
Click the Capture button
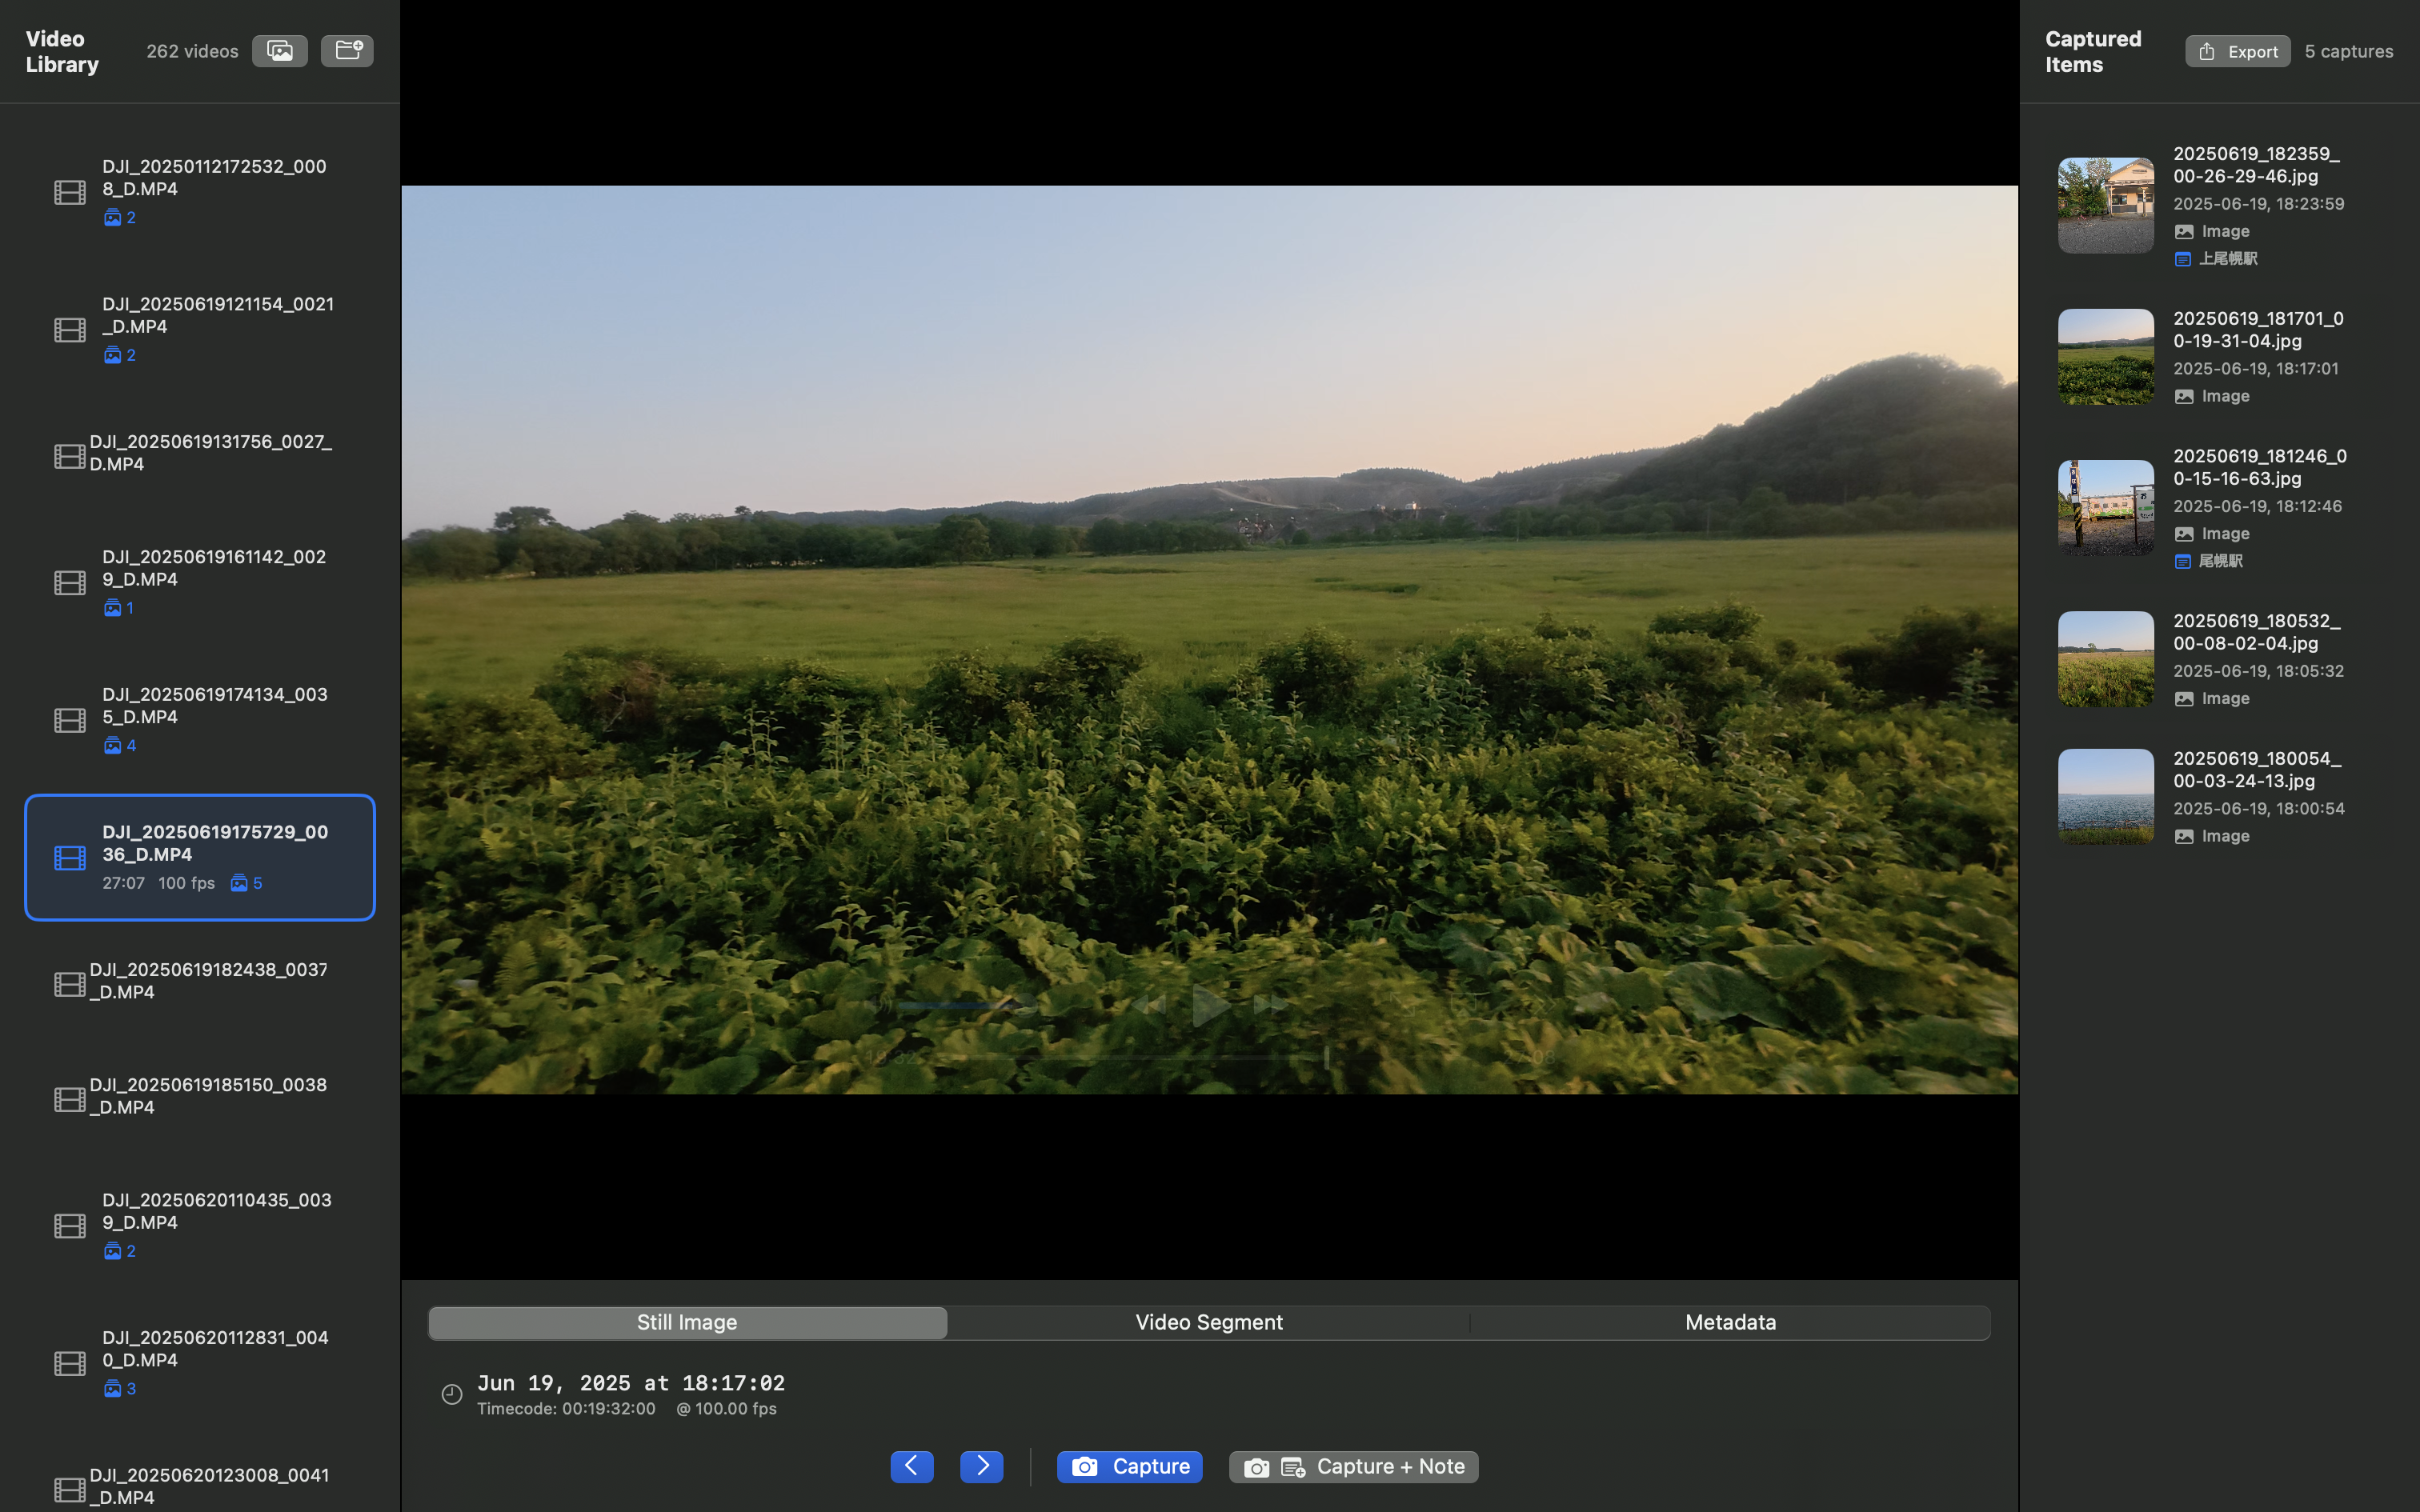tap(1128, 1466)
